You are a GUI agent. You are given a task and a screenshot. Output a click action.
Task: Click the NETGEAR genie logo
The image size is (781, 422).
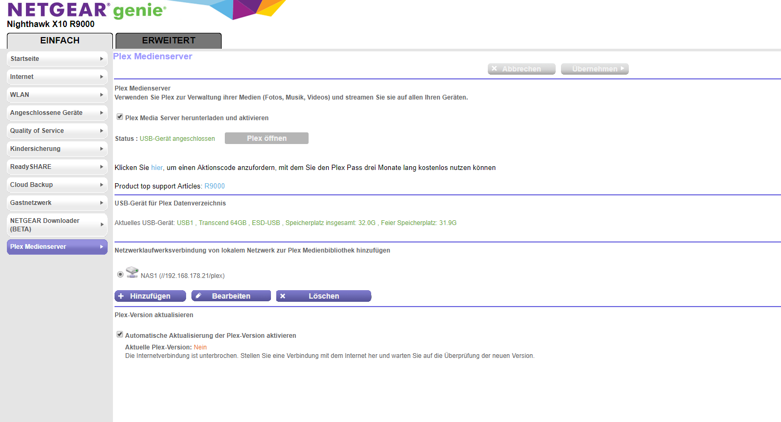point(86,11)
